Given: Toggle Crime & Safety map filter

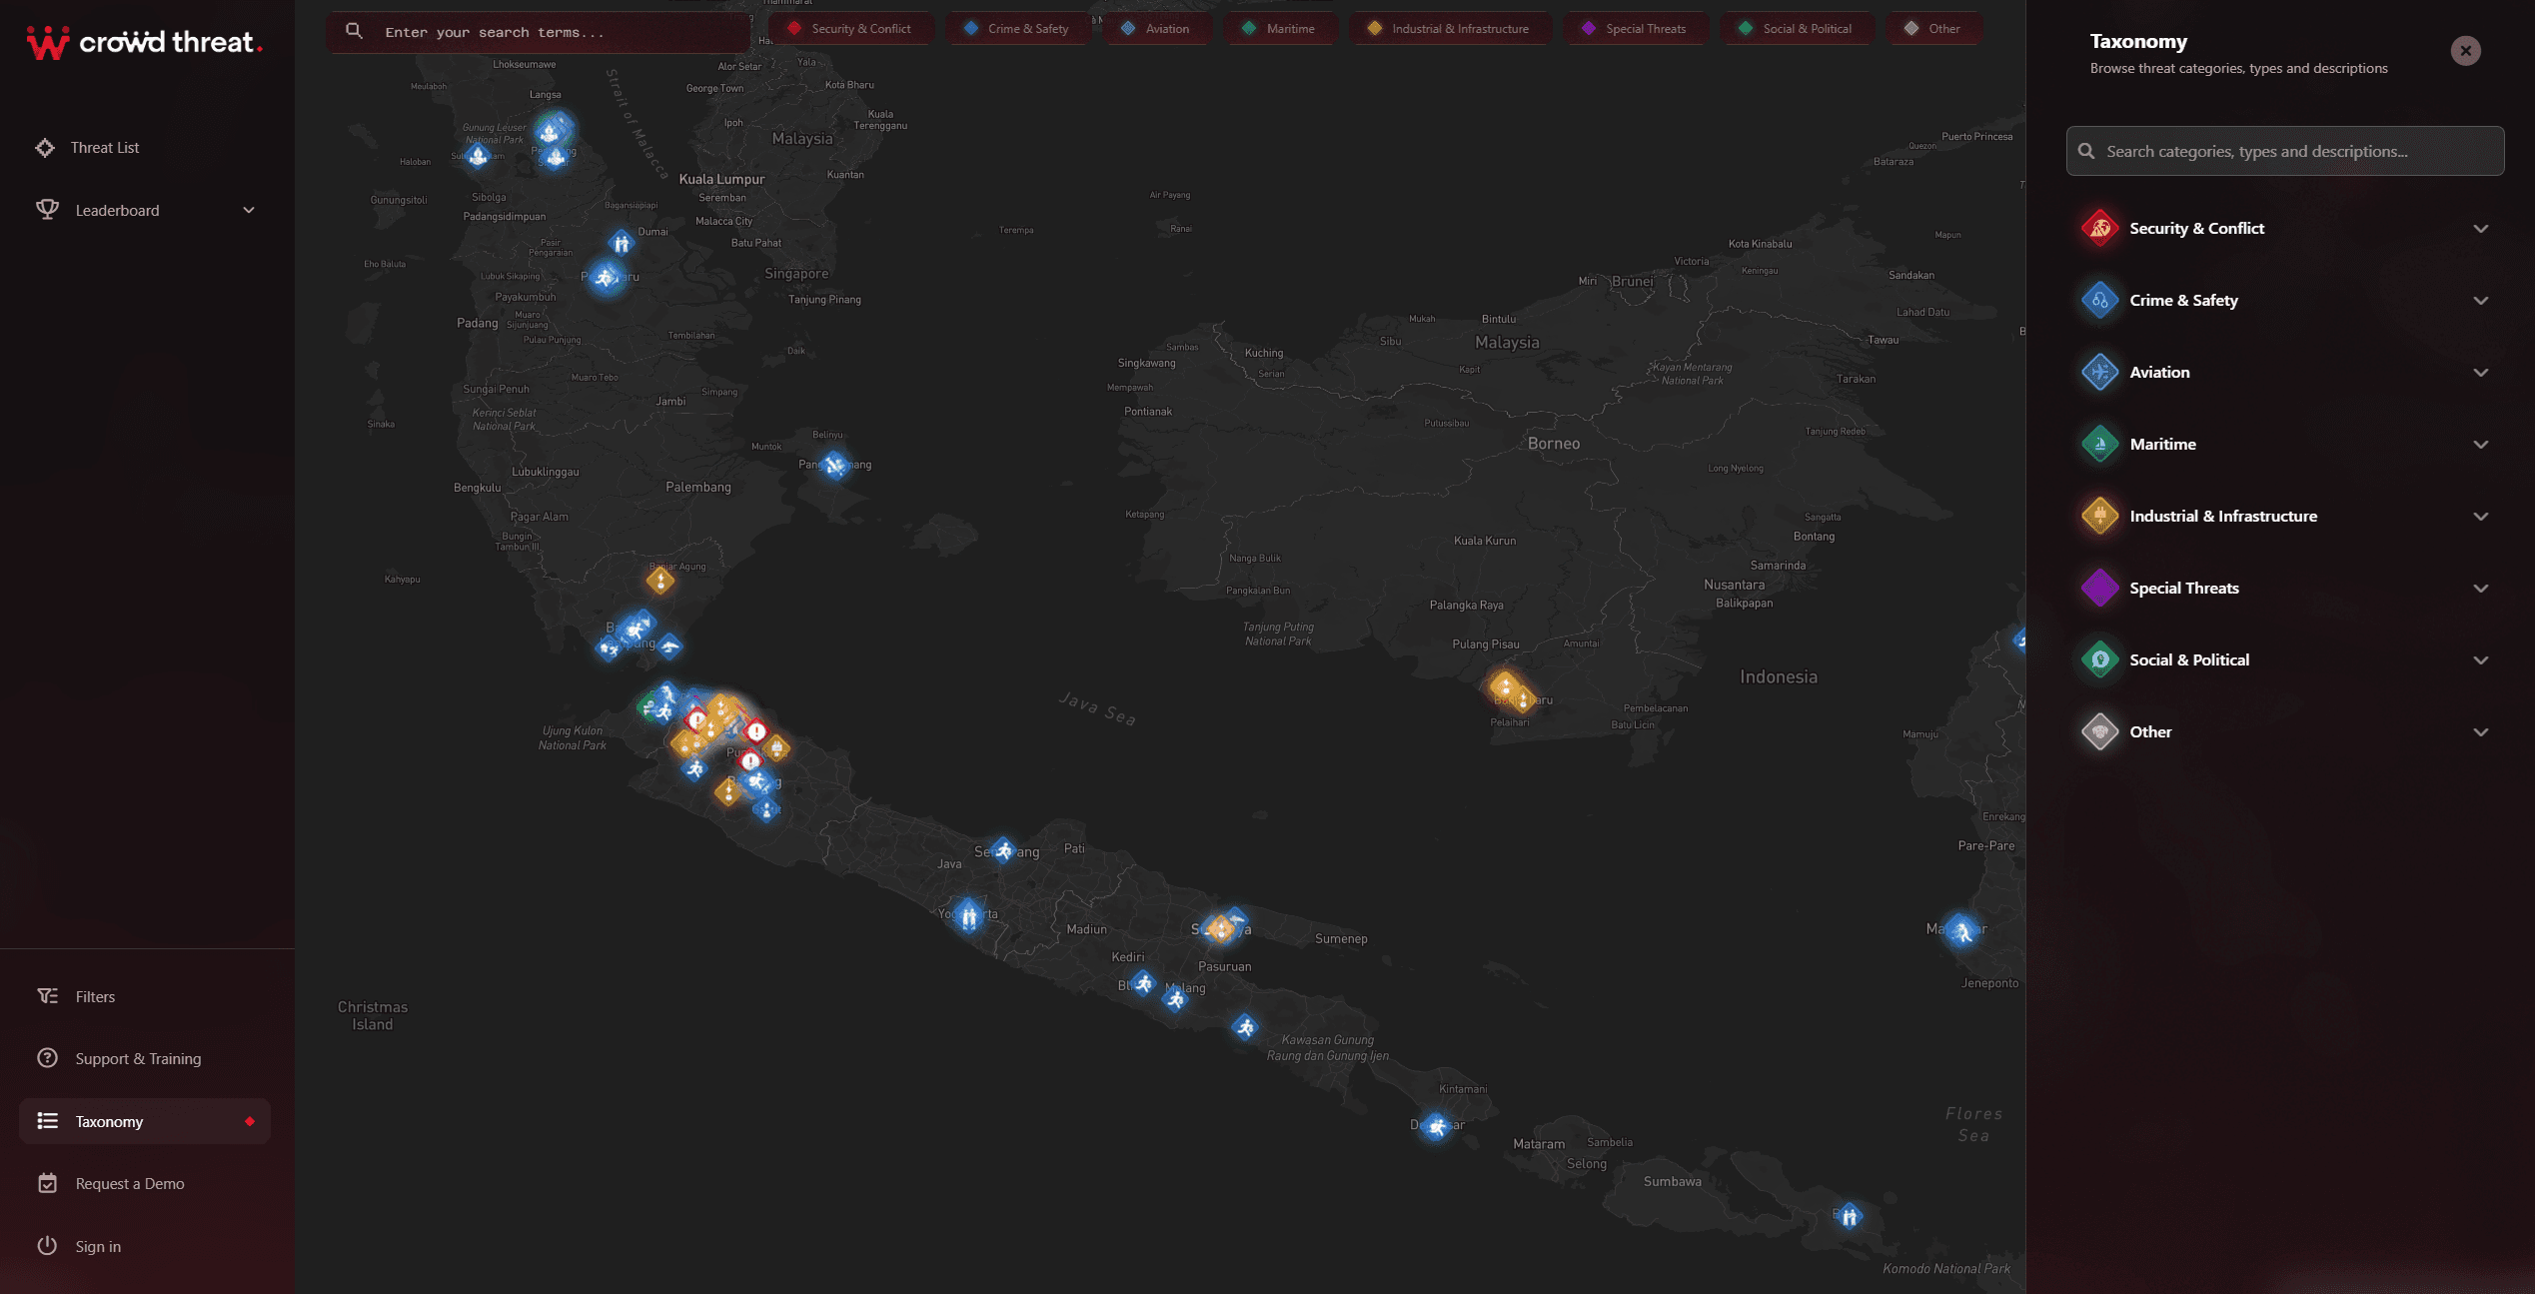Looking at the screenshot, I should (x=1018, y=29).
